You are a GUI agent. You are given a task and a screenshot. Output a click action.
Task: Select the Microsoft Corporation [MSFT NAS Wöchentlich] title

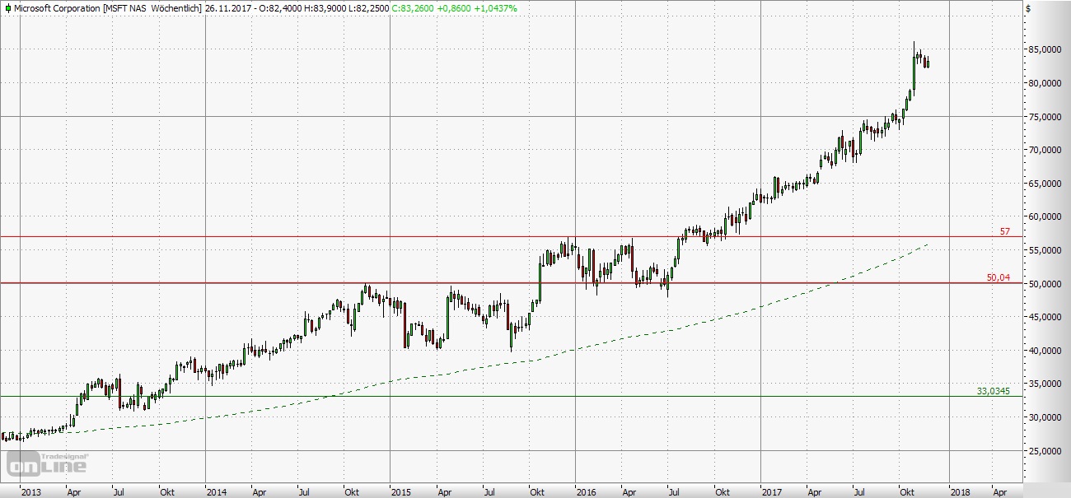click(x=108, y=7)
